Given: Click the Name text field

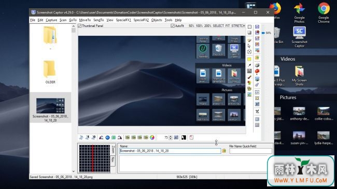Looking at the screenshot, I should [170, 151].
